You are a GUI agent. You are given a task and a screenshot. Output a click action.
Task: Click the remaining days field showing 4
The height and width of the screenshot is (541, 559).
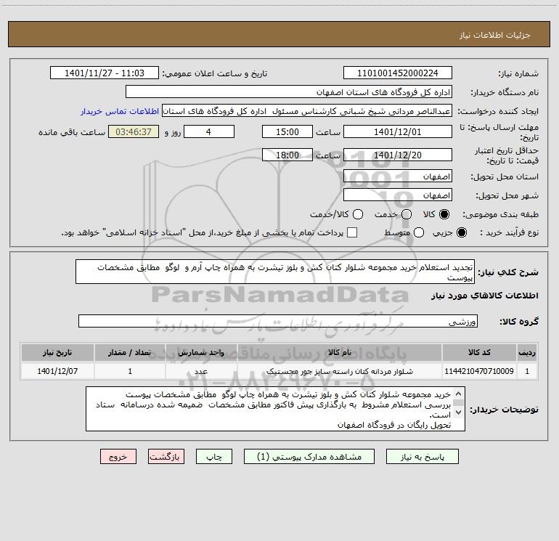point(209,131)
